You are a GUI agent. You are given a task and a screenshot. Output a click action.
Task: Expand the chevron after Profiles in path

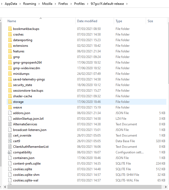pyautogui.click(x=88, y=4)
